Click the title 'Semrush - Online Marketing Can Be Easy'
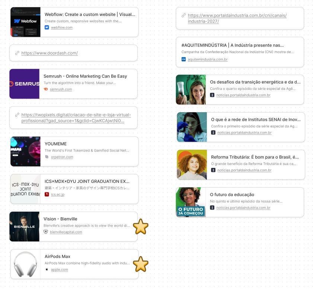313x289 pixels. point(85,76)
